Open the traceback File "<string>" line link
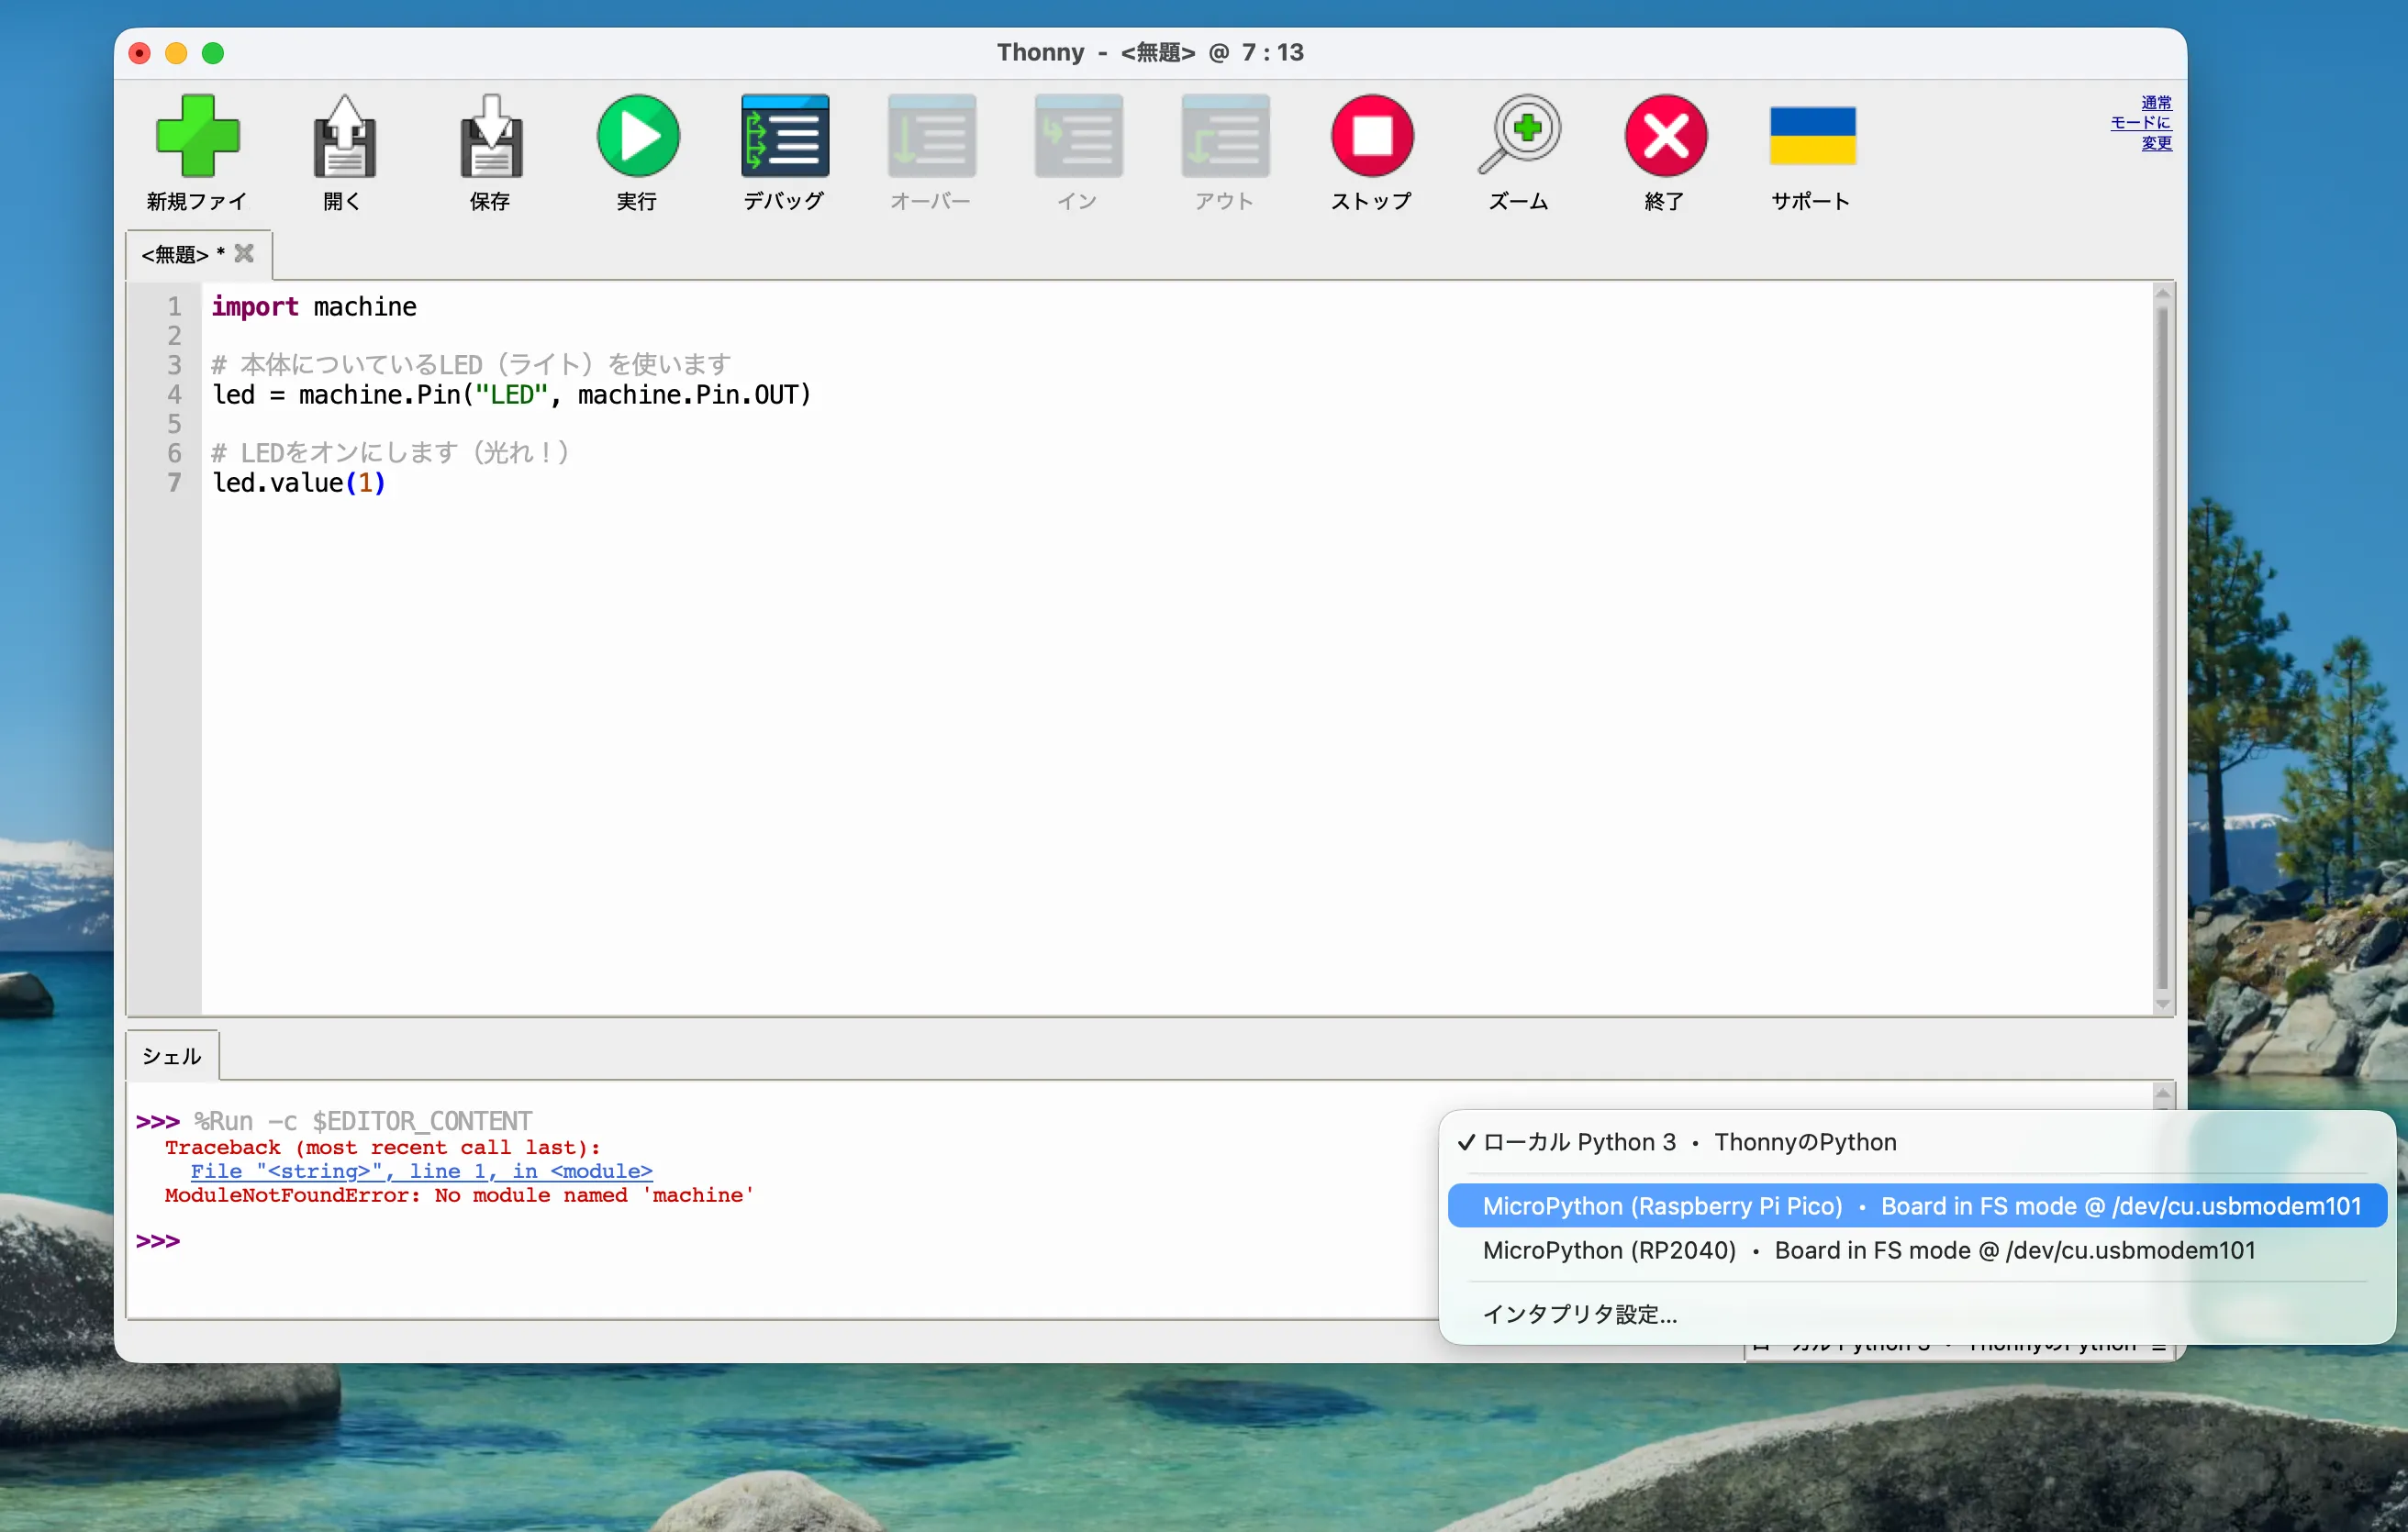Screen dimensions: 2408x1532 (x=421, y=1171)
